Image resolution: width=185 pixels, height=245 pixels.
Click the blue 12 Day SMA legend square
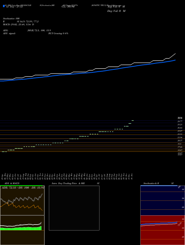[x=4, y=6]
